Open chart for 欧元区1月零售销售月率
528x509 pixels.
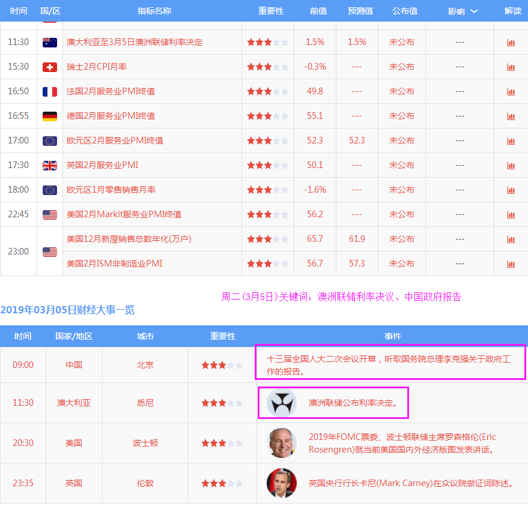pos(511,190)
